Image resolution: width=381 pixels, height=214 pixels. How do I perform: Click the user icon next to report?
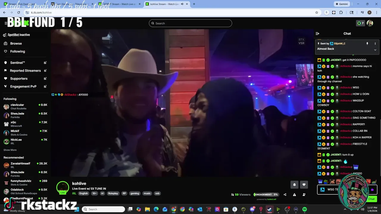pos(304,195)
